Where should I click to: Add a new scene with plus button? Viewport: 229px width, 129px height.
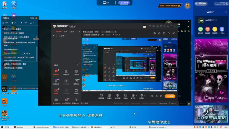coord(79,32)
